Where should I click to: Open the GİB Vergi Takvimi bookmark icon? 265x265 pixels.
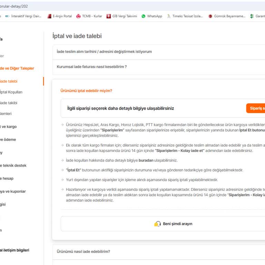pos(108,16)
